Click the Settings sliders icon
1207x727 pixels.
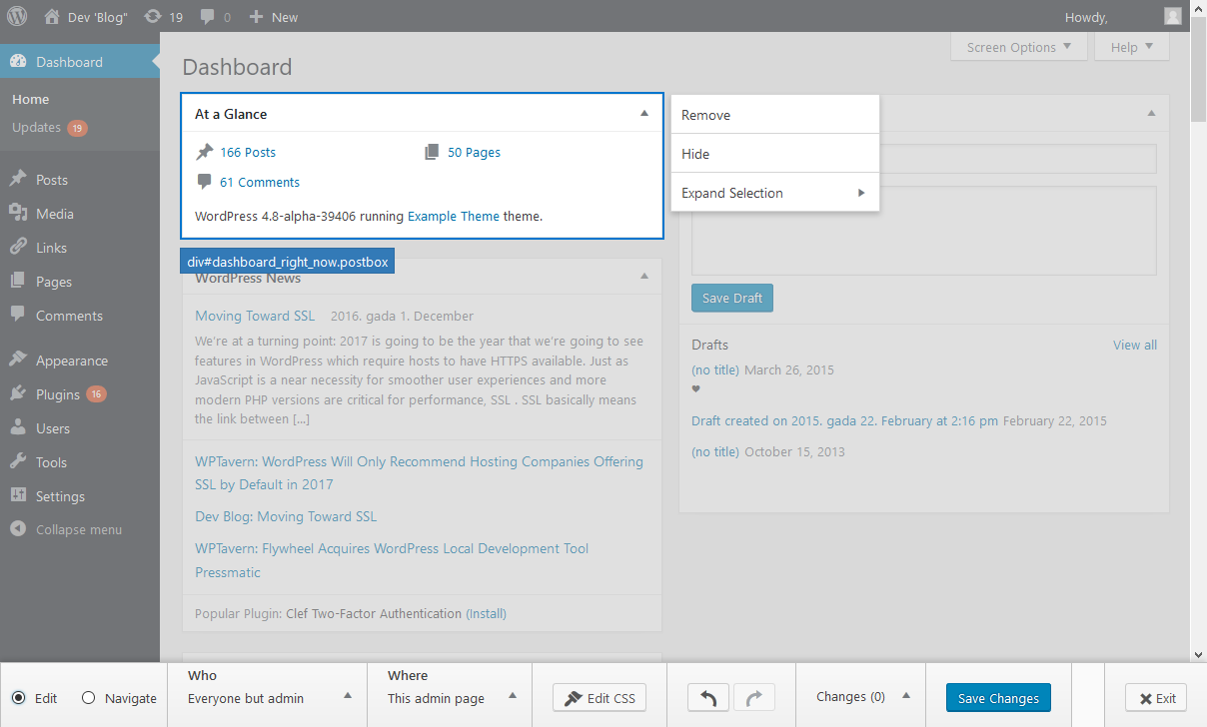point(18,495)
